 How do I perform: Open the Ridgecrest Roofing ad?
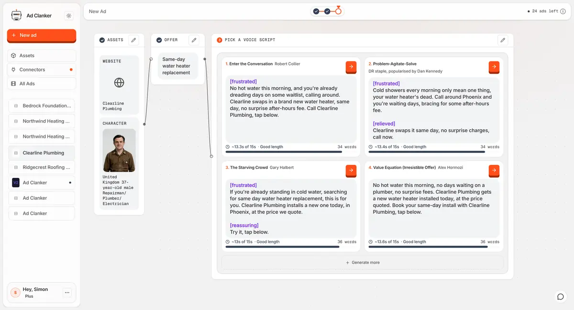42,167
